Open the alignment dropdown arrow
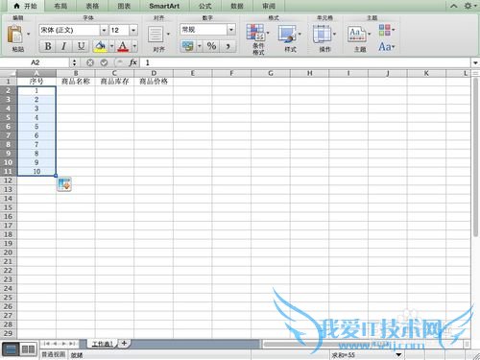 [x=168, y=34]
